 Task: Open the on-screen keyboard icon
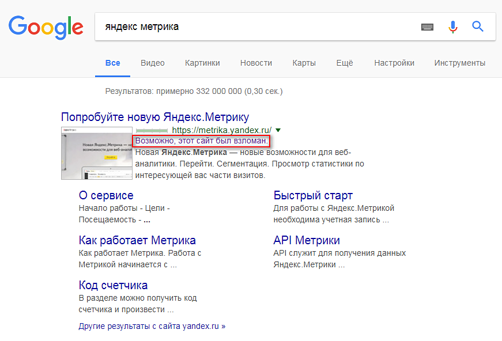coord(427,26)
